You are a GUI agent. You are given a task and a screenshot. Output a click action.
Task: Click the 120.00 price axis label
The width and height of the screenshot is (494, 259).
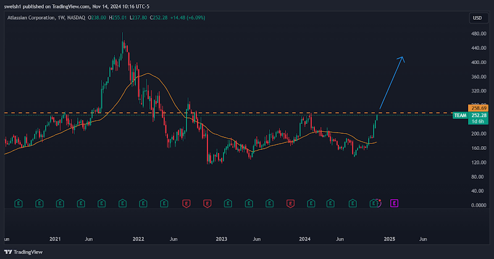coord(479,162)
